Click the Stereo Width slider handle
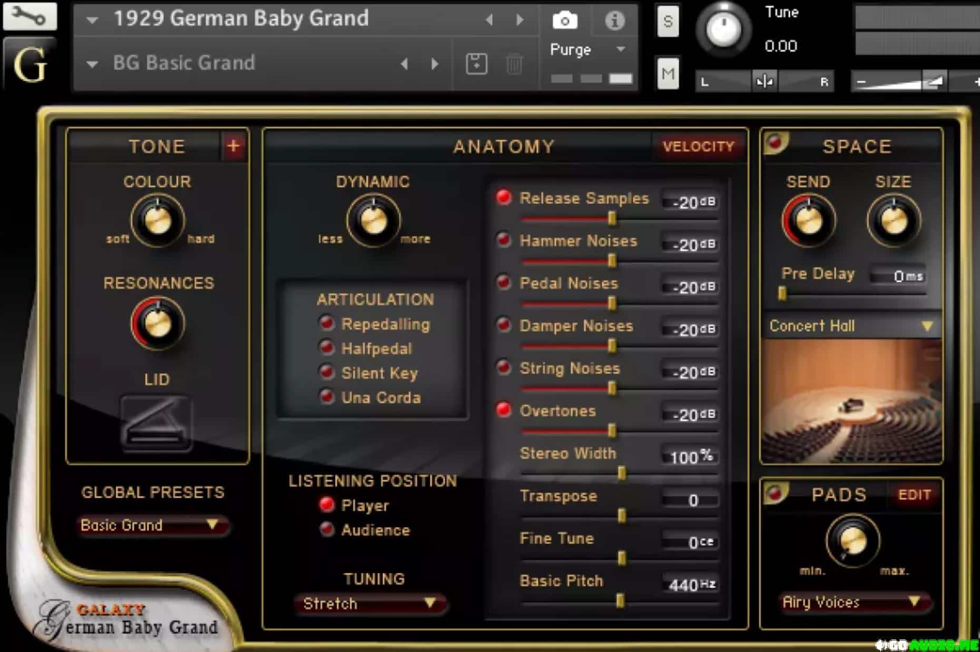 [x=622, y=472]
